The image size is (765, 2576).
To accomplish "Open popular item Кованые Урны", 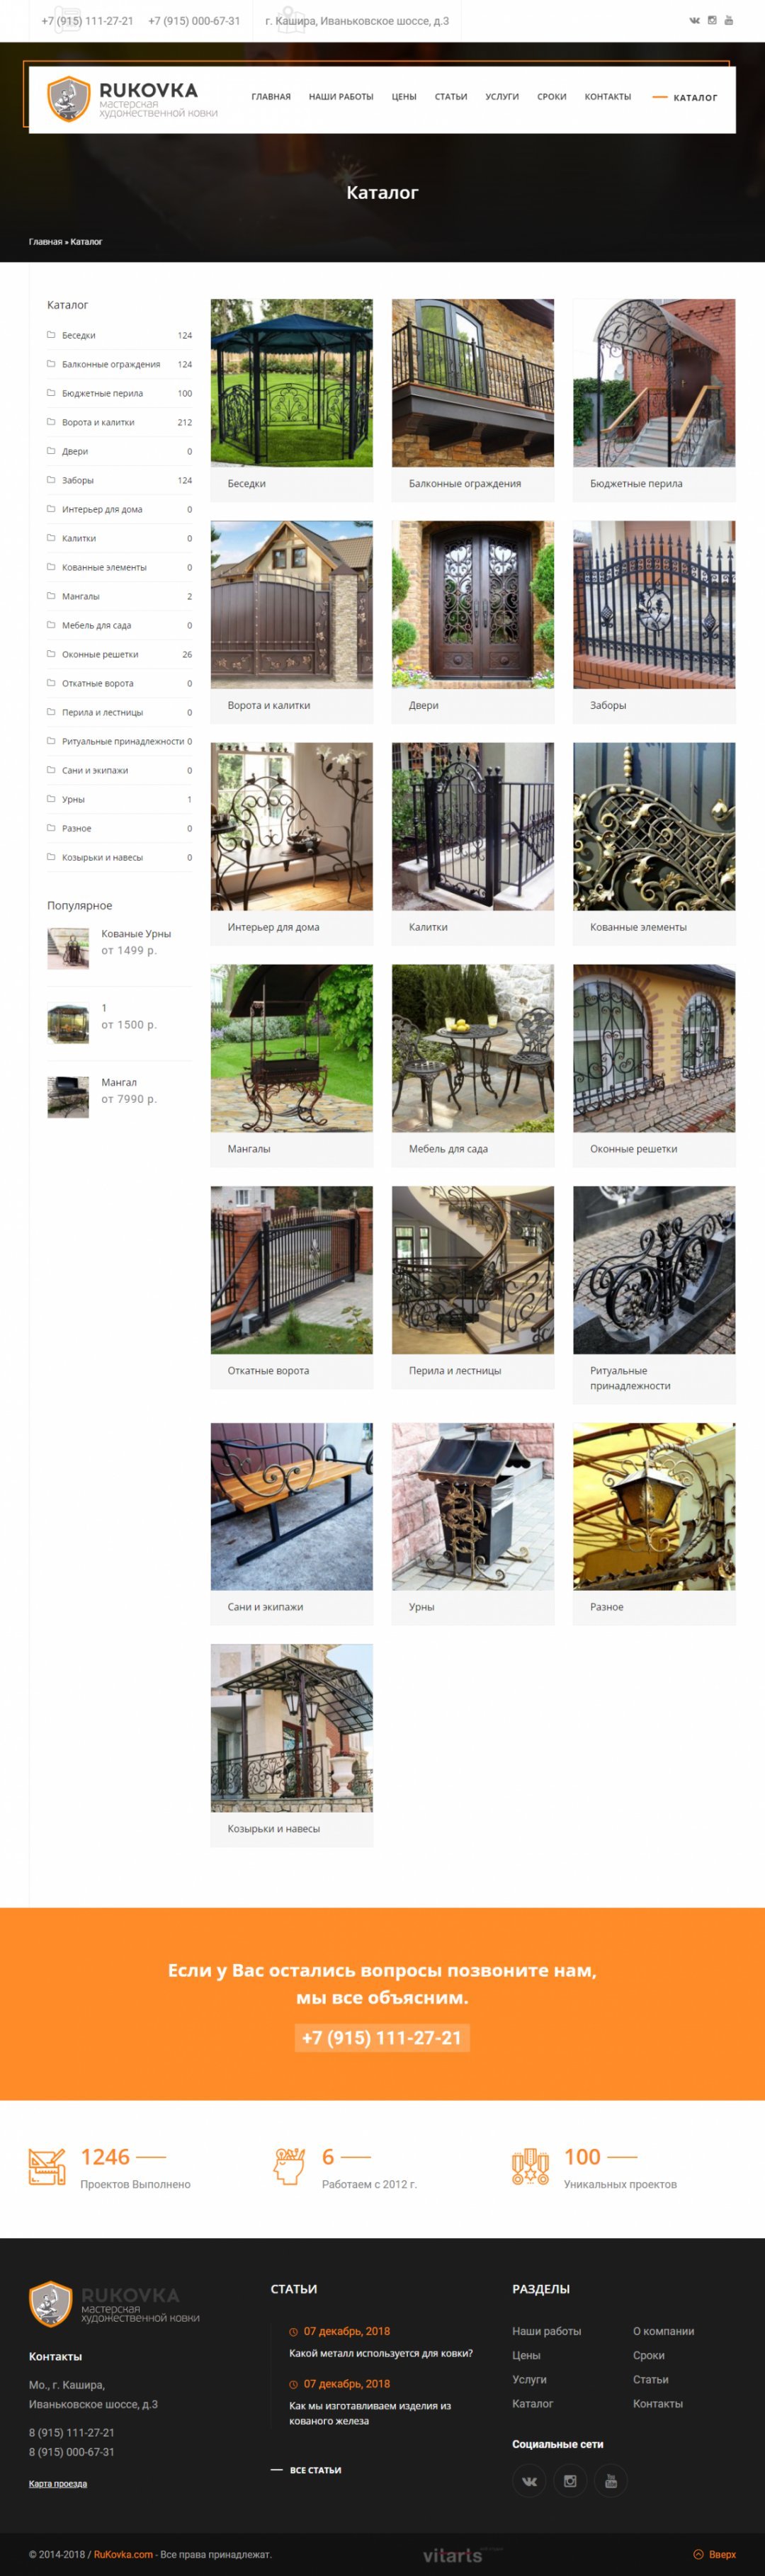I will (136, 933).
